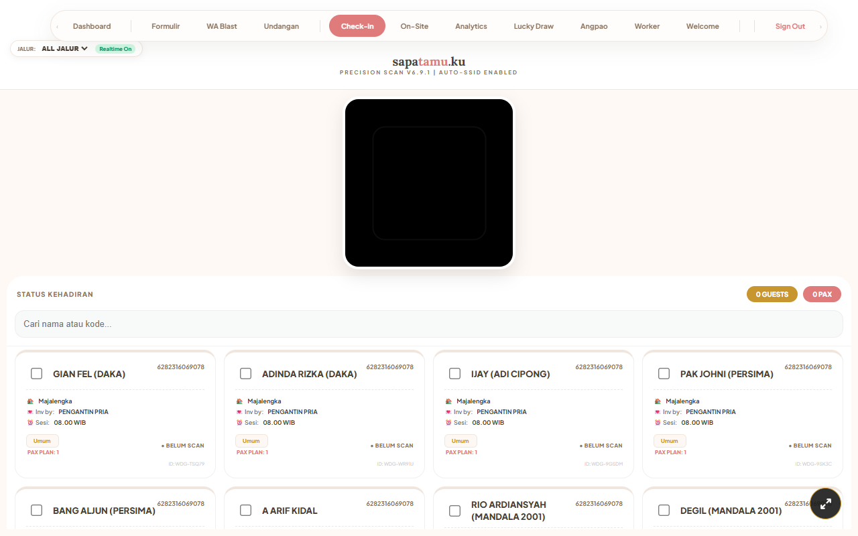The height and width of the screenshot is (536, 858).
Task: Tick the PAK JOHNI (PERSIMA) checkbox
Action: 664,373
